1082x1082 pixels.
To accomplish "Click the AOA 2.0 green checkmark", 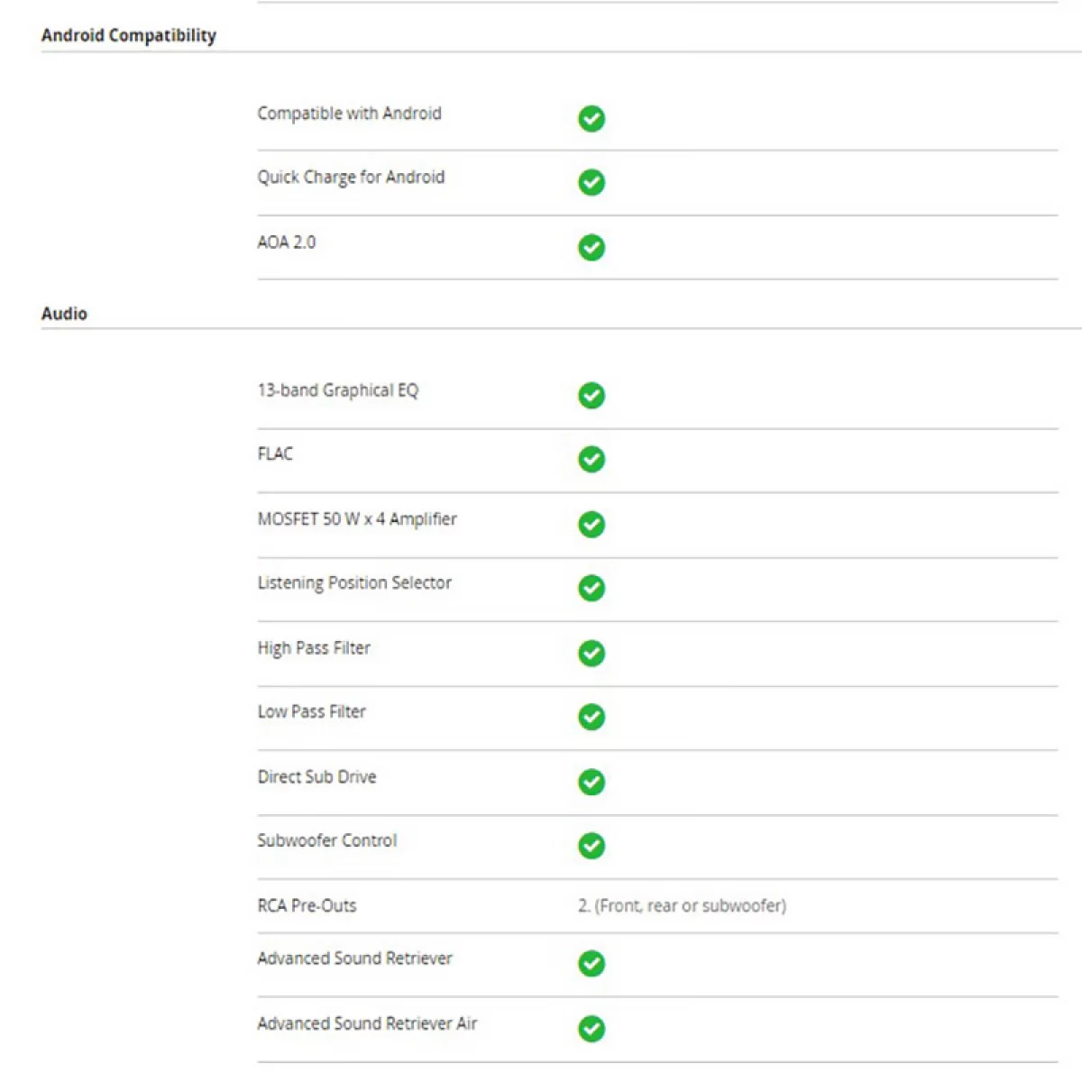I will tap(591, 247).
